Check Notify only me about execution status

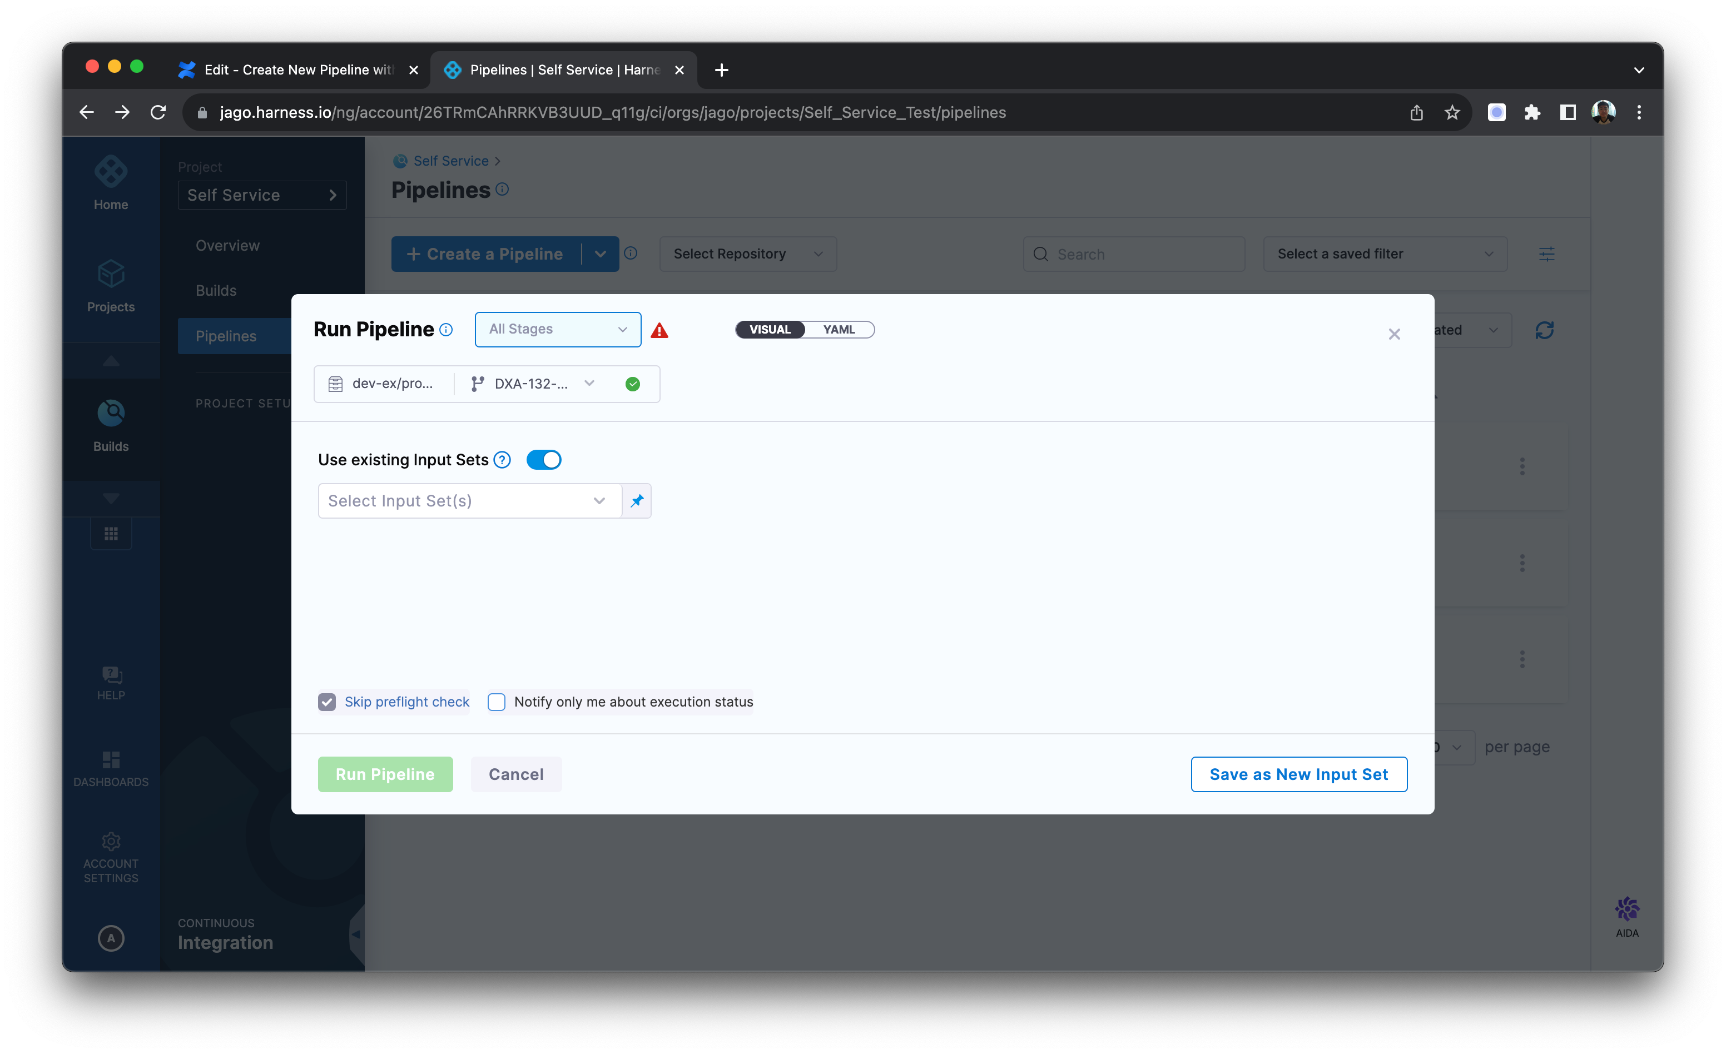click(x=497, y=702)
